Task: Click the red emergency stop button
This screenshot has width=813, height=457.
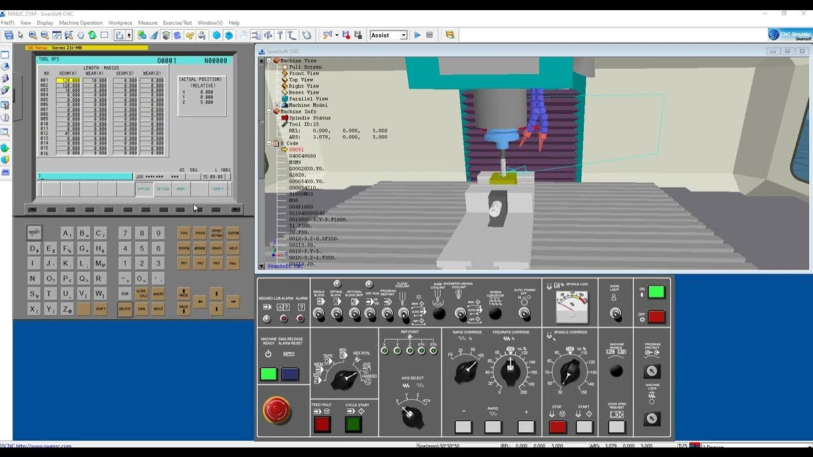Action: coord(277,410)
